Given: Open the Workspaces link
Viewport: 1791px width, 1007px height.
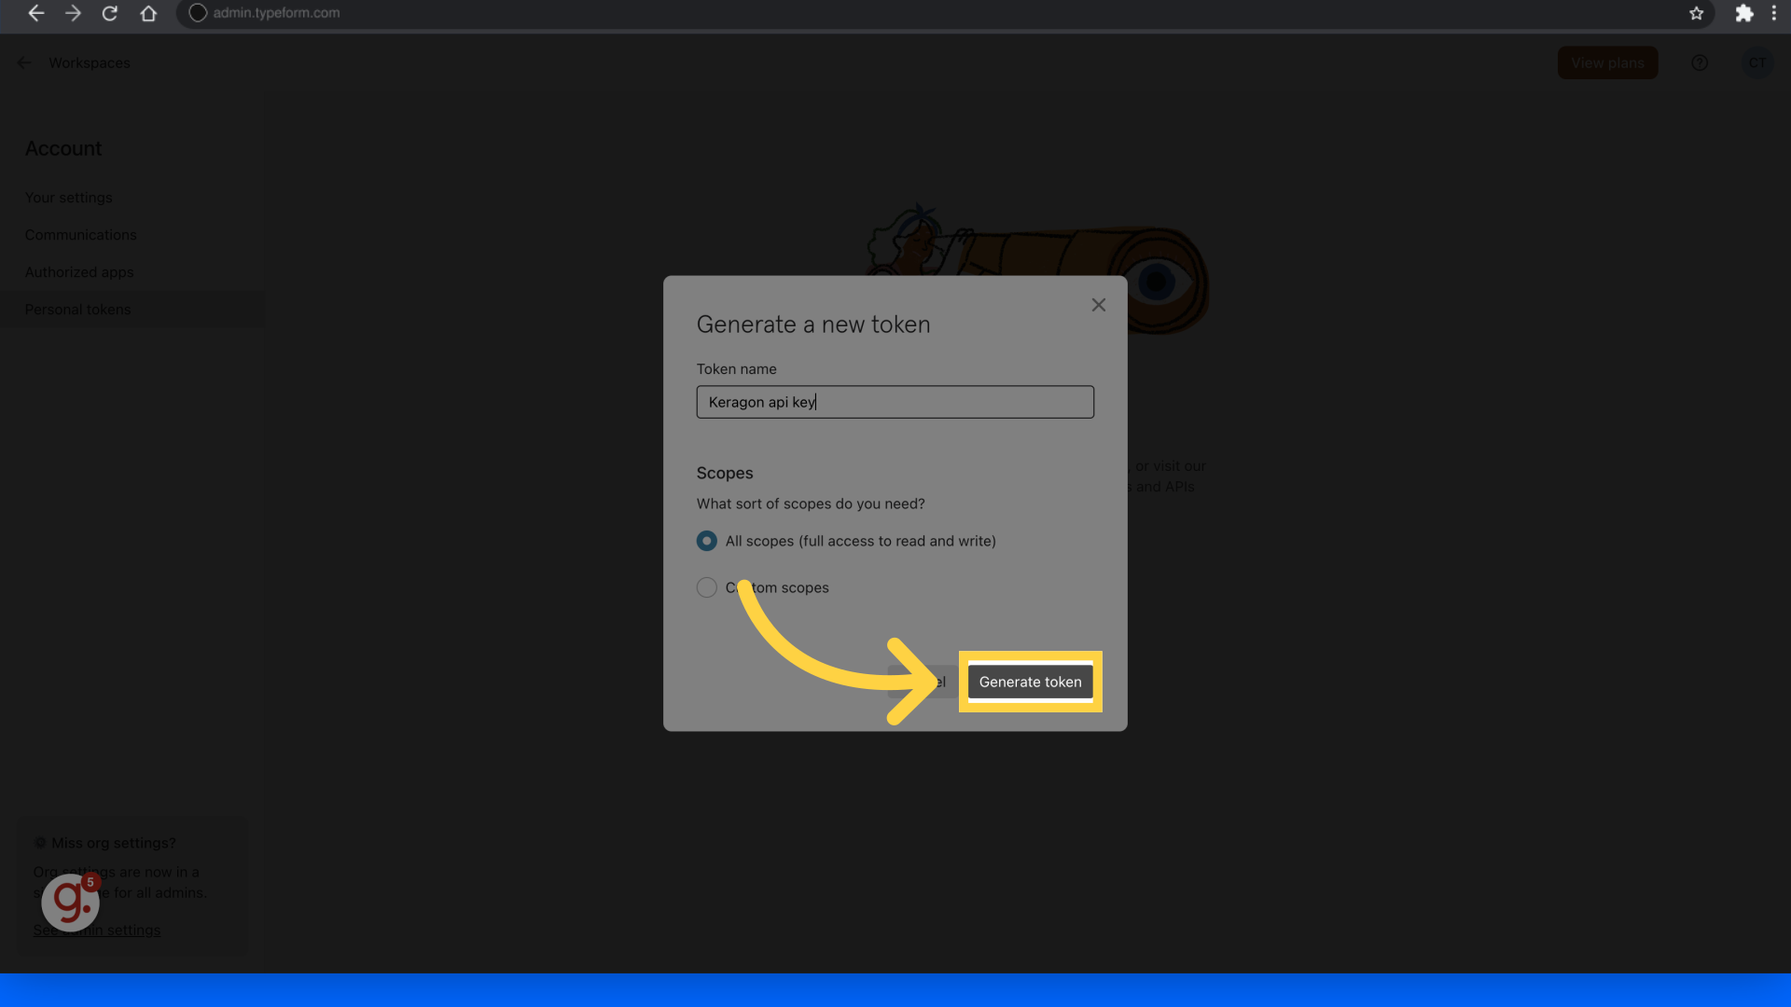Looking at the screenshot, I should point(90,62).
